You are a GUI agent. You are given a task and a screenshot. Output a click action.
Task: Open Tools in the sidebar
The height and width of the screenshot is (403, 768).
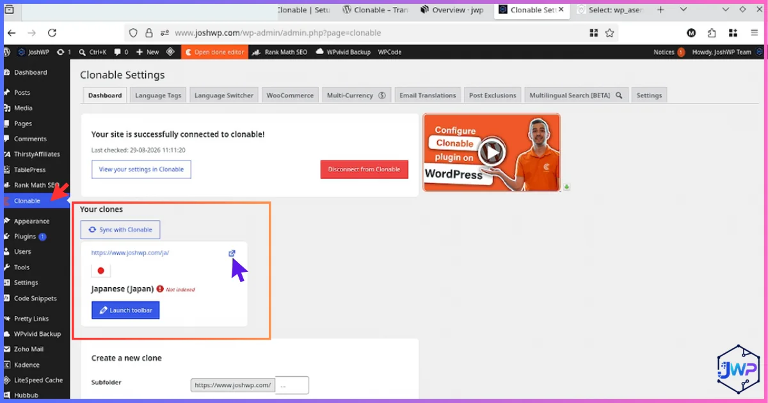[22, 267]
